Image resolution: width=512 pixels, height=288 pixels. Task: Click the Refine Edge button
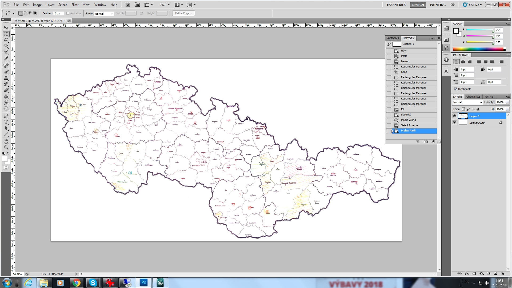pos(183,13)
